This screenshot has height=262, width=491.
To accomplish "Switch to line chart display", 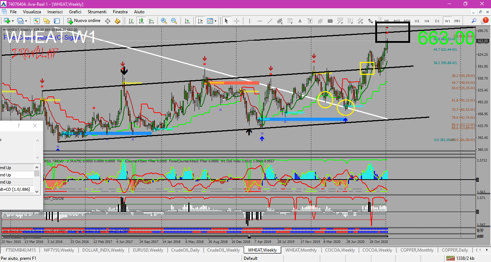I will [x=151, y=21].
